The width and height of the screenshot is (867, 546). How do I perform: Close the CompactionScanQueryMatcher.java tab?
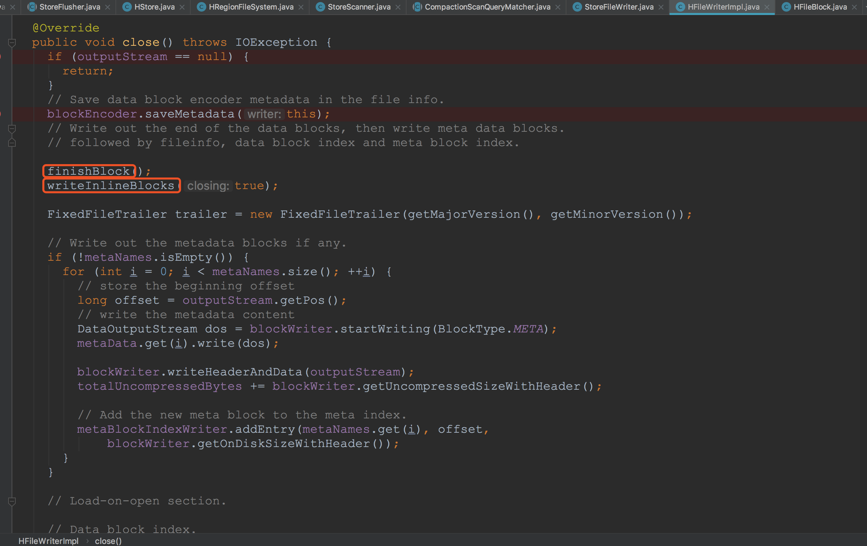point(558,7)
